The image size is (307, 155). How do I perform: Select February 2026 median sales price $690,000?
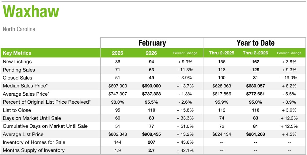pyautogui.click(x=151, y=86)
